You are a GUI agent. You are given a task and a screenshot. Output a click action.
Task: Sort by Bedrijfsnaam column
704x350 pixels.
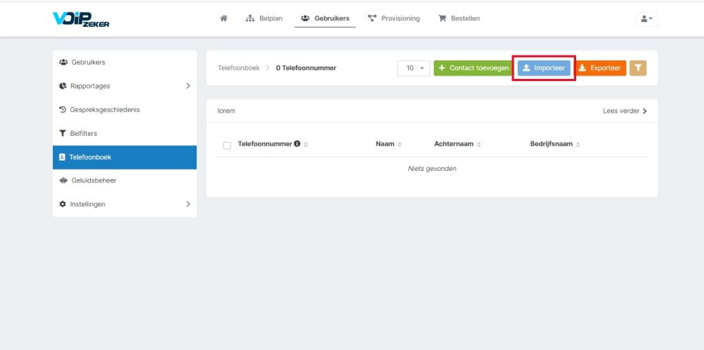click(x=577, y=145)
